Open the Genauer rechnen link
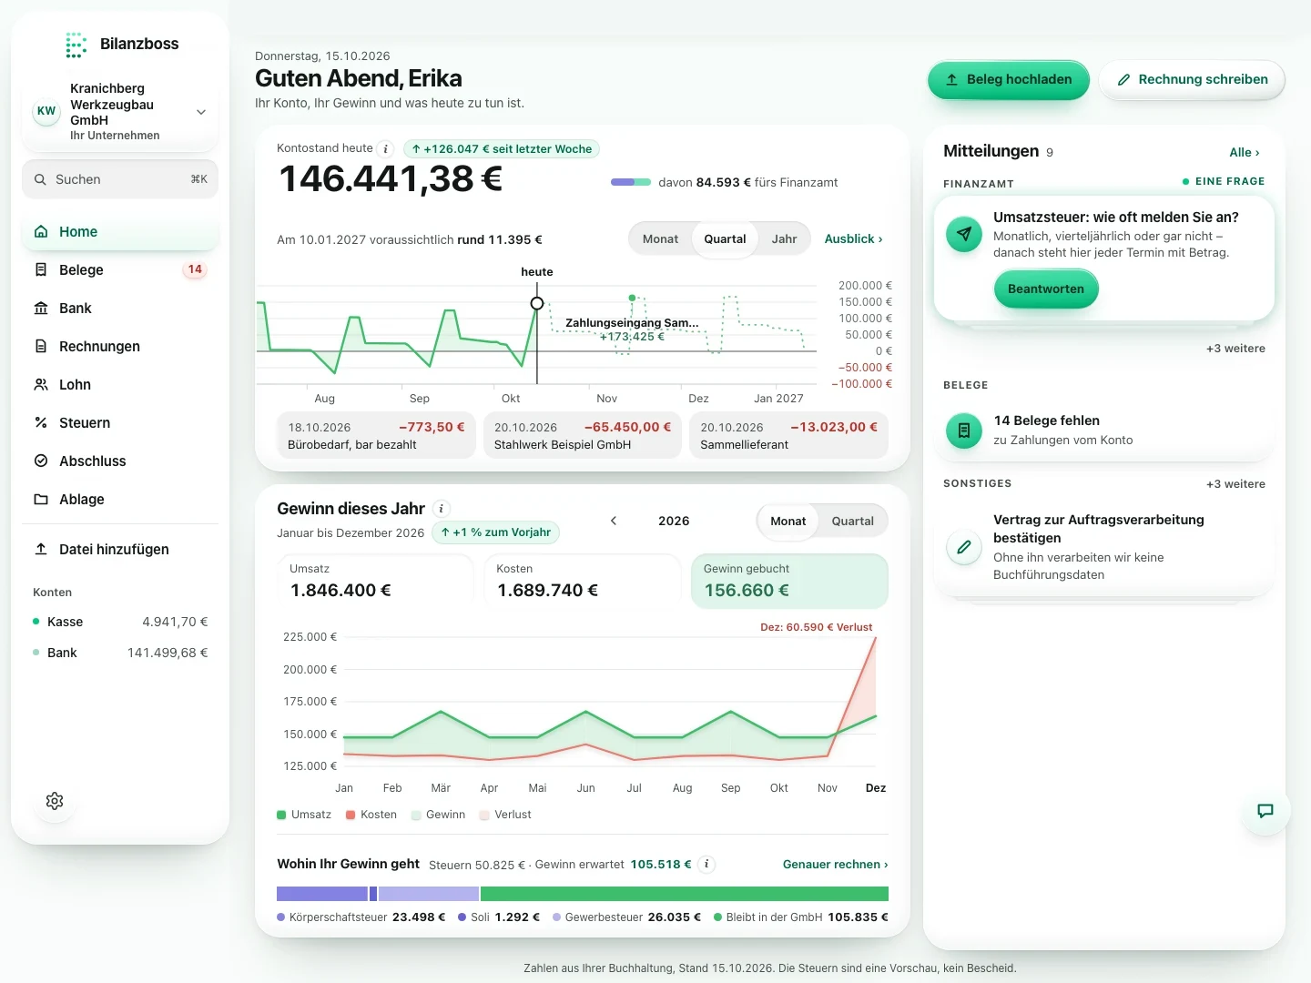 coord(835,865)
